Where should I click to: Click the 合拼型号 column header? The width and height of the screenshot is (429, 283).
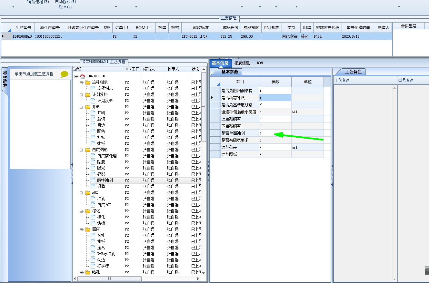[409, 26]
